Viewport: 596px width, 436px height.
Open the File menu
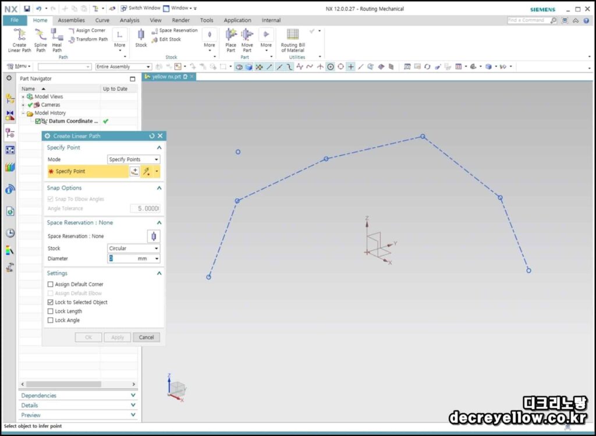[x=15, y=20]
